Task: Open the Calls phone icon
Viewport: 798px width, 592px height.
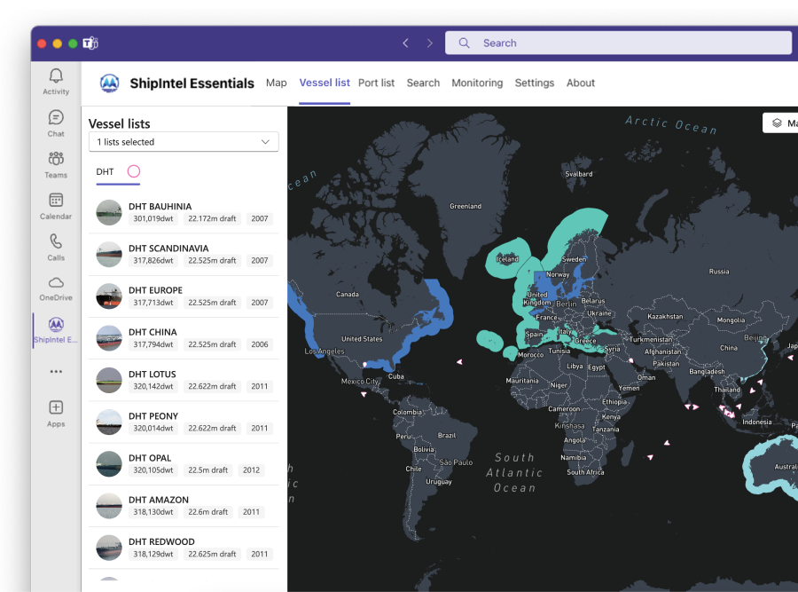Action: click(56, 242)
